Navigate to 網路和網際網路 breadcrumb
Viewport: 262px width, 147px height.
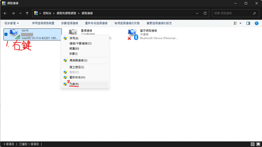[x=66, y=13]
